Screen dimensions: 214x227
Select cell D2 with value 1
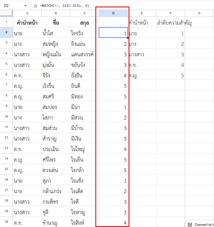113,32
